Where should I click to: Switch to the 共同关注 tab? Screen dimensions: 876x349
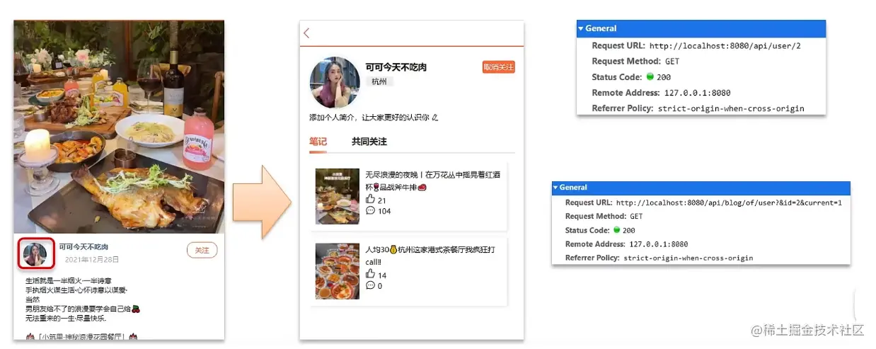[x=369, y=142]
